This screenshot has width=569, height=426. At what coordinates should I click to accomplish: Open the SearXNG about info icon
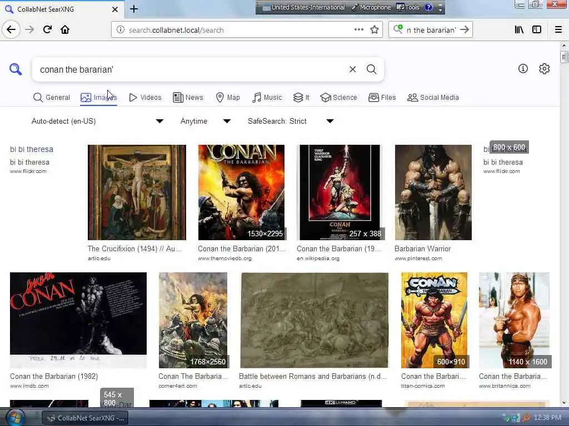(523, 68)
